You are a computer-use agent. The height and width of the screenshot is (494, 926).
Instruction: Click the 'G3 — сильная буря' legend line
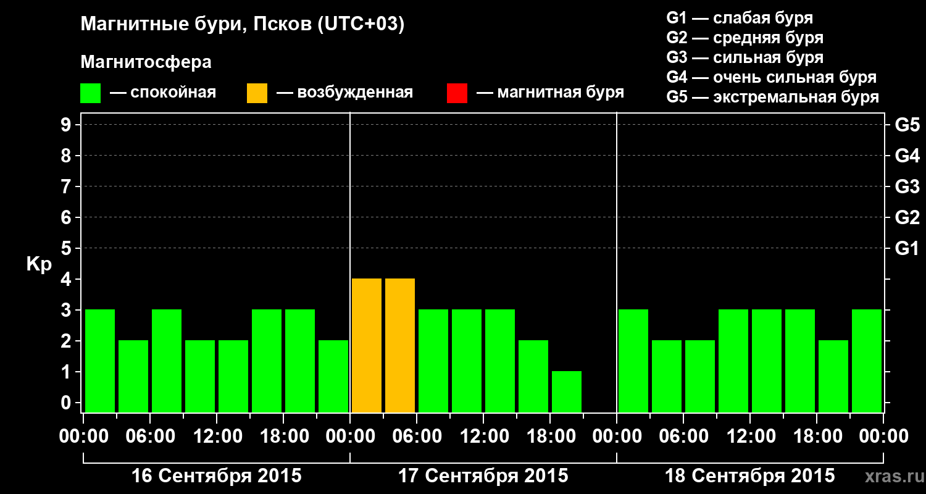pyautogui.click(x=745, y=57)
